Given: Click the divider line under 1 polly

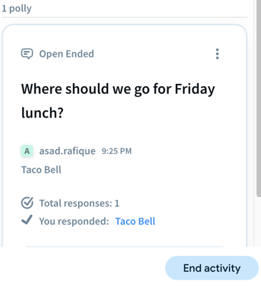Looking at the screenshot, I should [124, 17].
